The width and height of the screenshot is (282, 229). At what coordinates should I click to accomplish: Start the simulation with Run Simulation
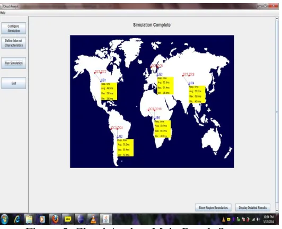tap(14, 63)
